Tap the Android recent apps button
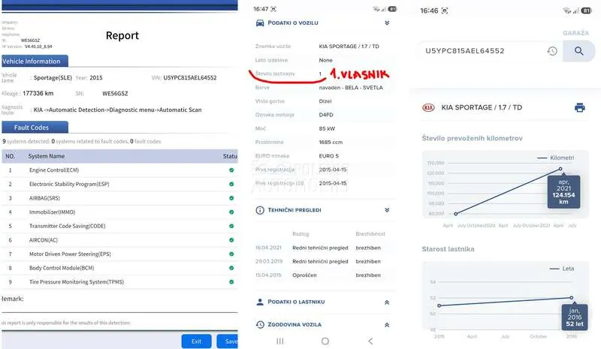Viewport: 601px width, 349px height. 280,341
